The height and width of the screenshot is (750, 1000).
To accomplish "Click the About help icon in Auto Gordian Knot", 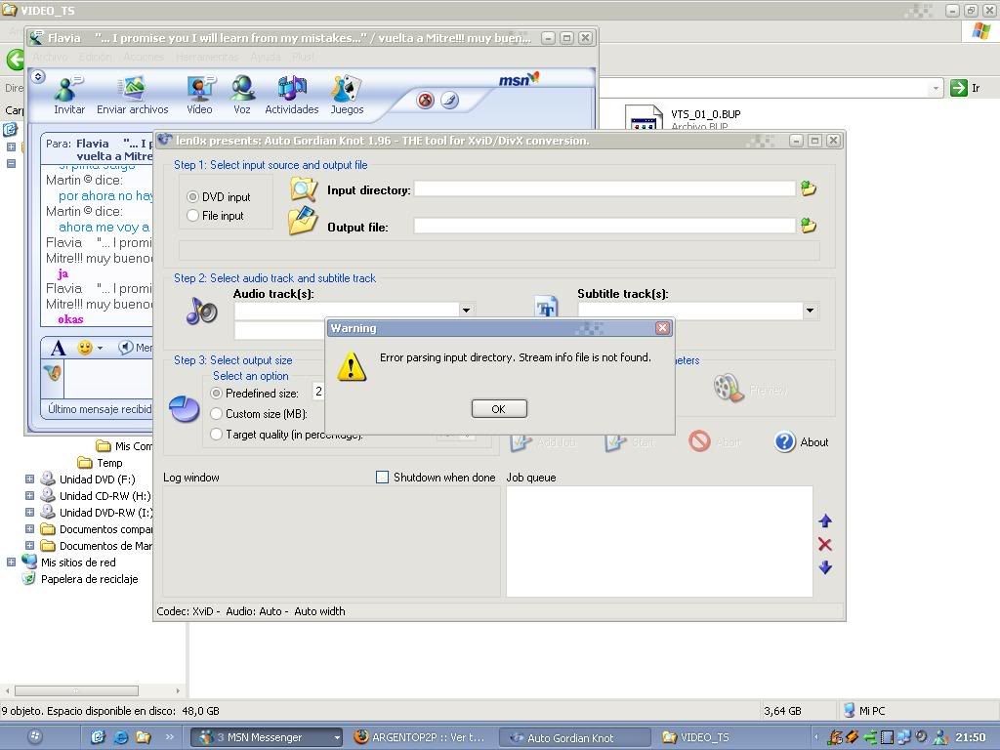I will coord(784,442).
